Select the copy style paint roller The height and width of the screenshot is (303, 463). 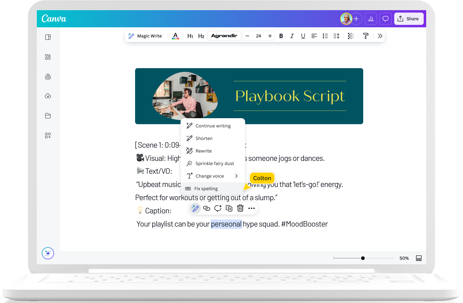pos(366,36)
